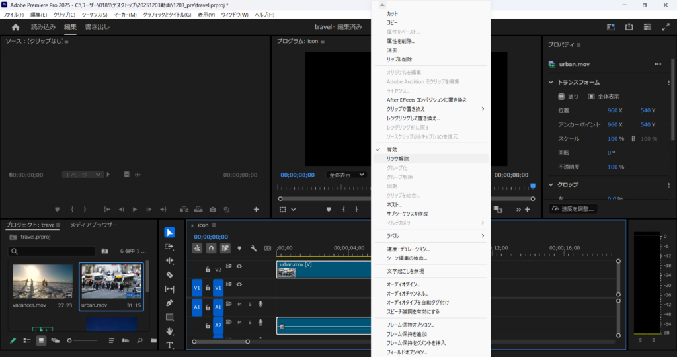The image size is (677, 357).
Task: Select the Hand tool
Action: (169, 331)
